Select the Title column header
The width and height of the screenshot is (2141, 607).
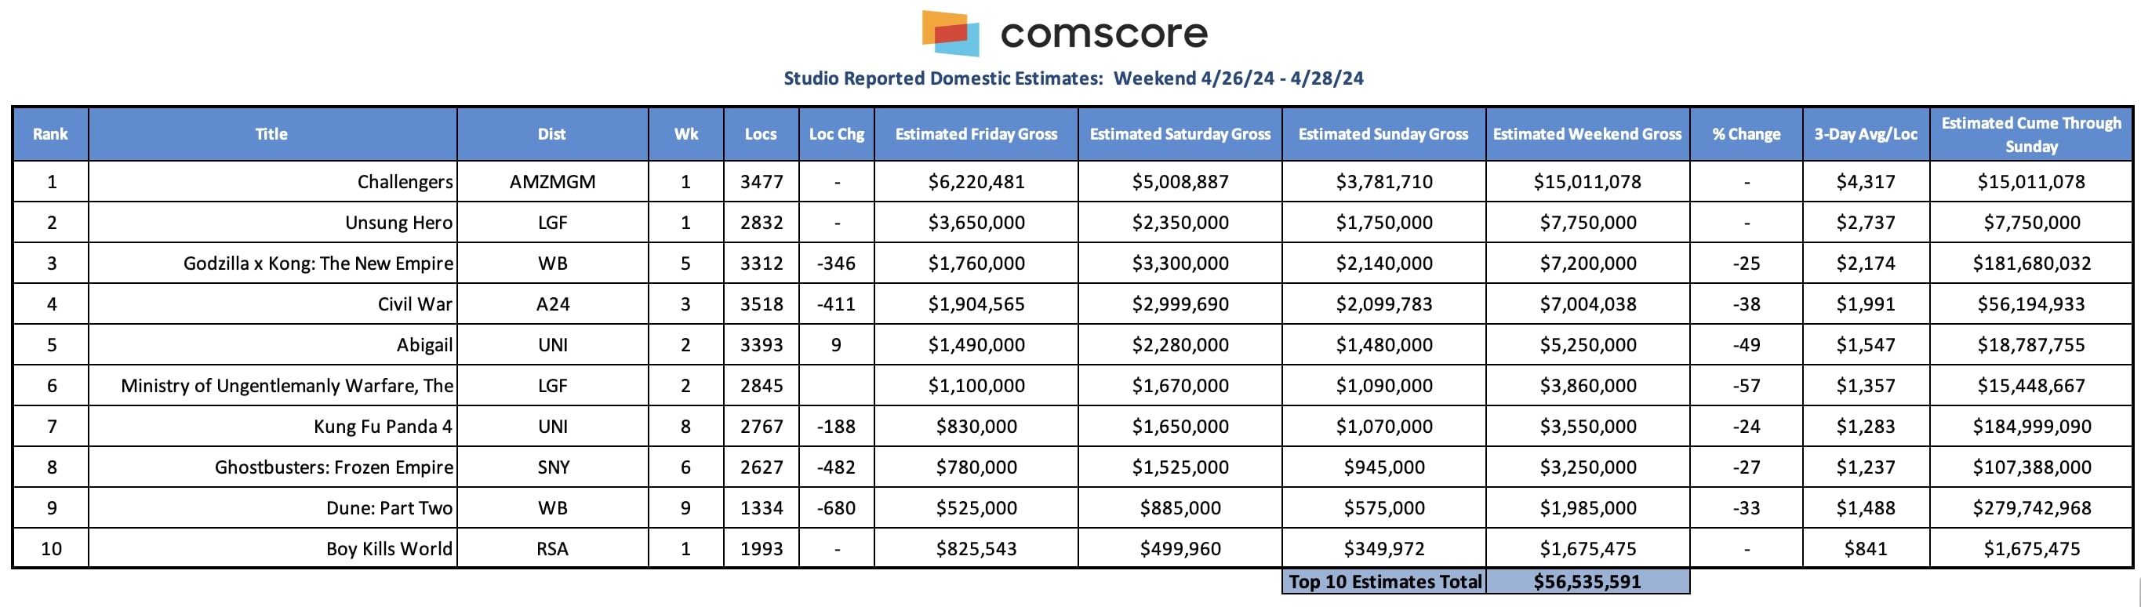click(x=272, y=134)
